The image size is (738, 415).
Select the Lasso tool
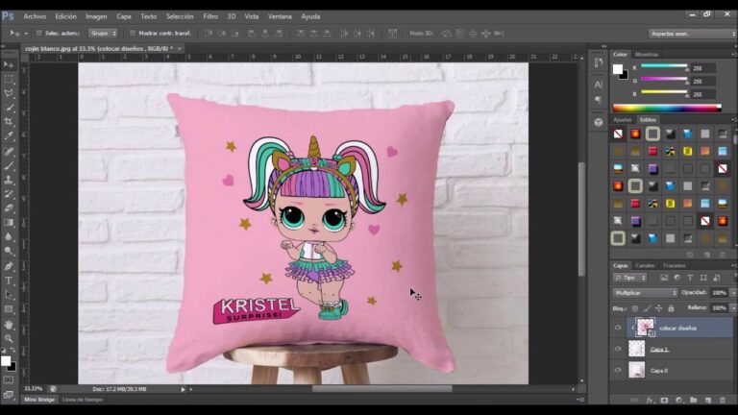(x=9, y=93)
